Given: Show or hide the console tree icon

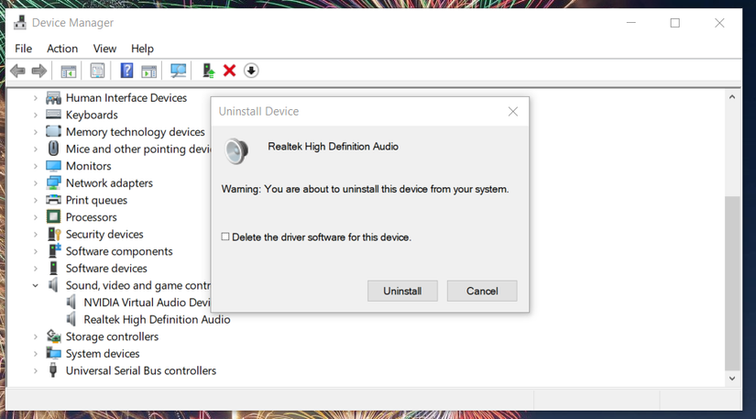Looking at the screenshot, I should point(69,72).
